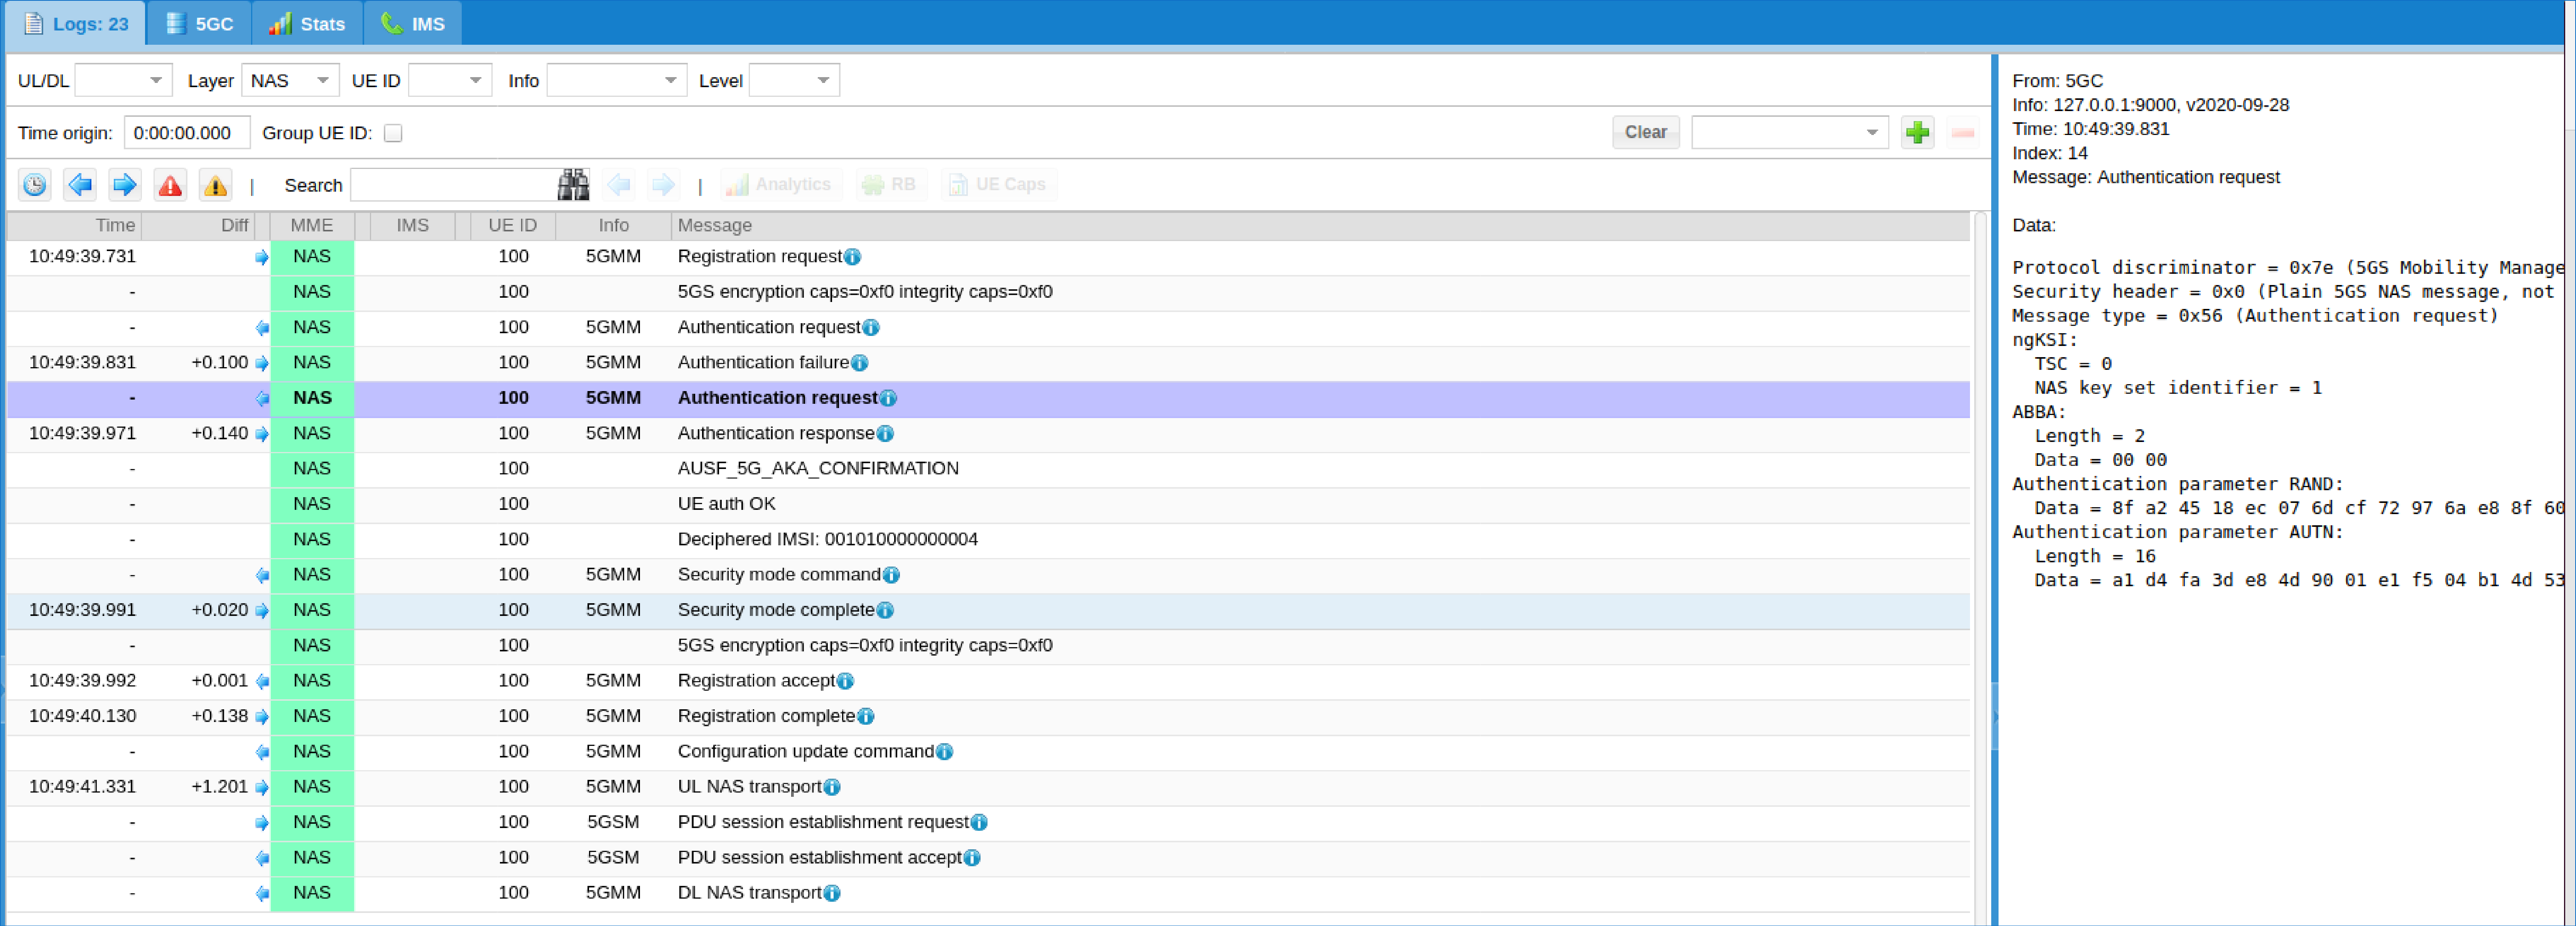Open info icon beside Registration request

(x=852, y=257)
